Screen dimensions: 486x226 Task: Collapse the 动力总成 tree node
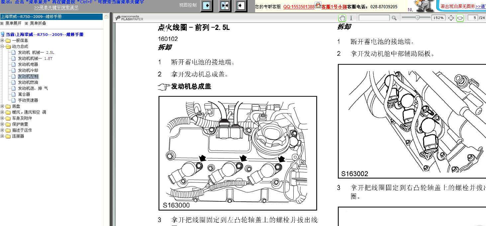click(2, 47)
